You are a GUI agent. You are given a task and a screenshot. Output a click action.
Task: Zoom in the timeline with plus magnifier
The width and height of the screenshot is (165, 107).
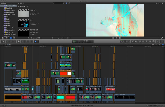click(158, 106)
